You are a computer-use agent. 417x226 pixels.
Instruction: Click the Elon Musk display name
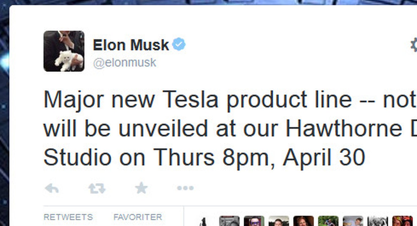click(131, 45)
